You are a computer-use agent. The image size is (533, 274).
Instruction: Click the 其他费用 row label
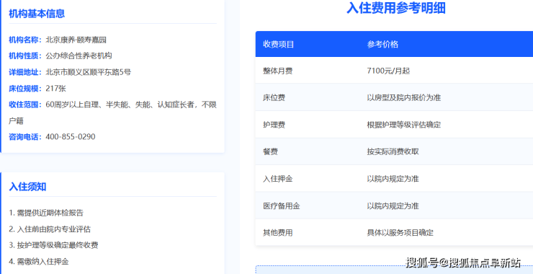tap(278, 233)
